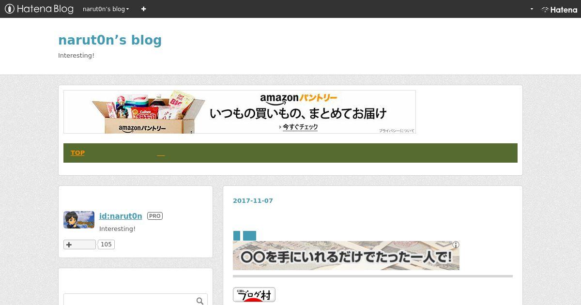
Task: Click the Amazon Pantry banner ad
Action: 240,112
